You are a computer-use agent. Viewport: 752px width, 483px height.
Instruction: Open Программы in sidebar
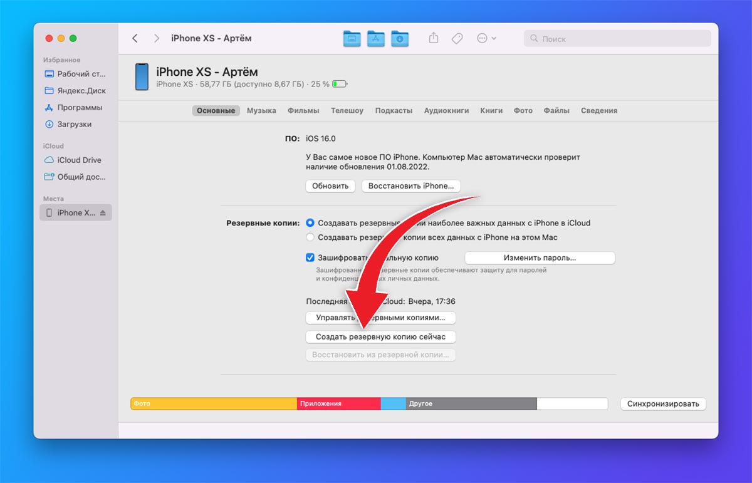tap(74, 108)
